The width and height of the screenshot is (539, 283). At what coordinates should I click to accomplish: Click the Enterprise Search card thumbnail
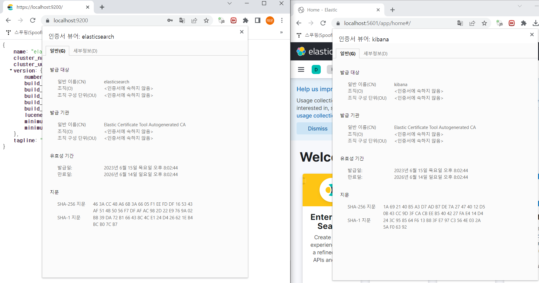click(x=317, y=190)
